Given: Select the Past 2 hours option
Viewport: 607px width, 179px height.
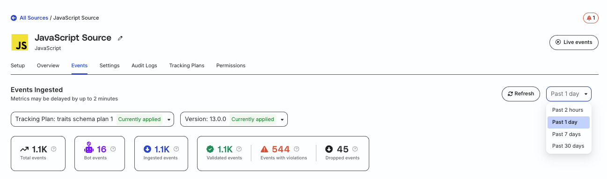Looking at the screenshot, I should pyautogui.click(x=568, y=110).
